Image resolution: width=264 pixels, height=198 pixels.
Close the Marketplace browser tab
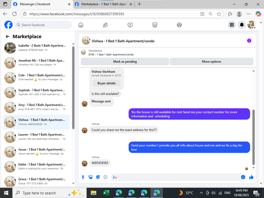tap(131, 4)
